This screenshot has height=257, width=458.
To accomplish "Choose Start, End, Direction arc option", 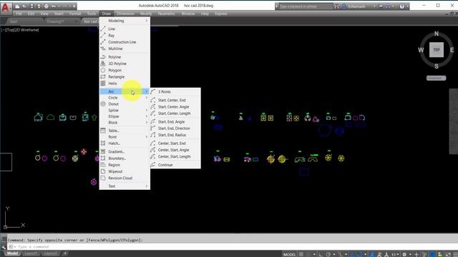I will tap(175, 128).
